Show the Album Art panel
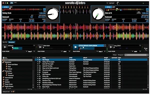The height and width of the screenshot is (95, 150). coord(6,92)
